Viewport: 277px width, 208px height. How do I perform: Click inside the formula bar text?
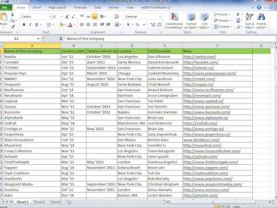click(86, 39)
